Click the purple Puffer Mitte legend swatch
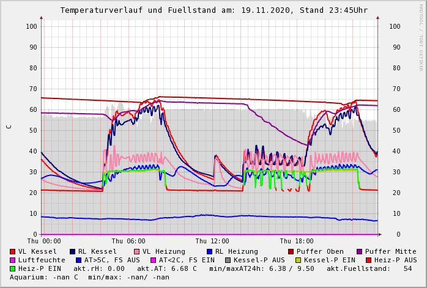 (x=359, y=251)
